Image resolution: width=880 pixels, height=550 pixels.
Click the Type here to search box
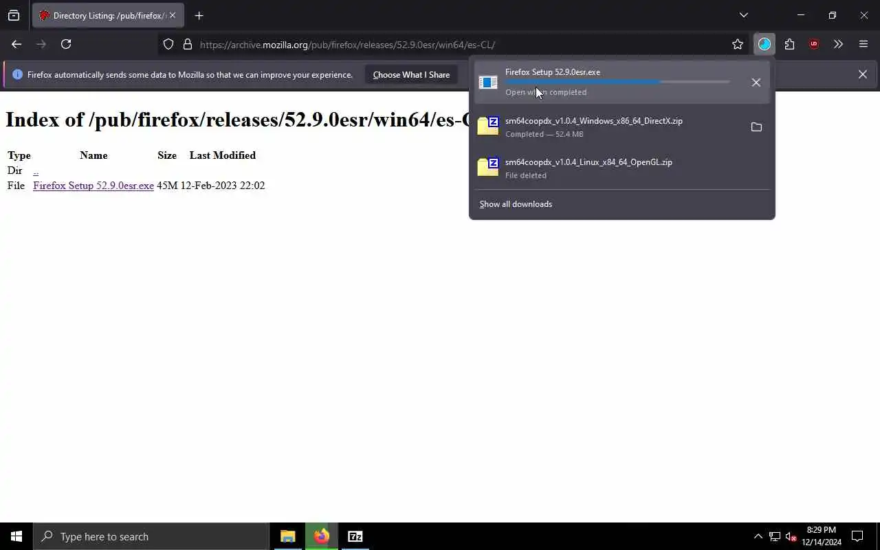coord(151,536)
